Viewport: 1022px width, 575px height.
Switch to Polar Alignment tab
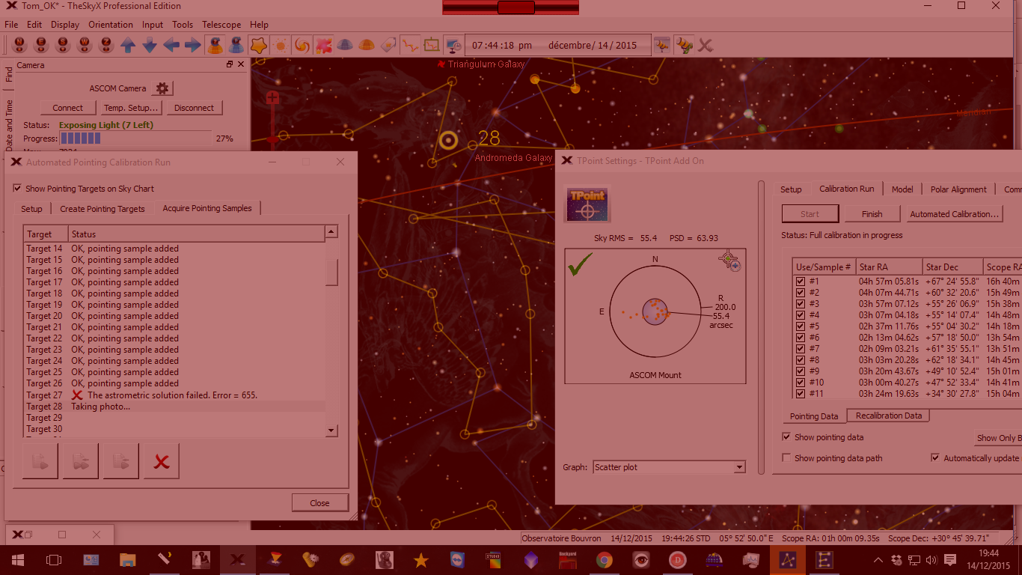[958, 189]
